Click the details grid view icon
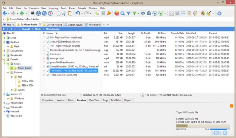 pos(177,14)
